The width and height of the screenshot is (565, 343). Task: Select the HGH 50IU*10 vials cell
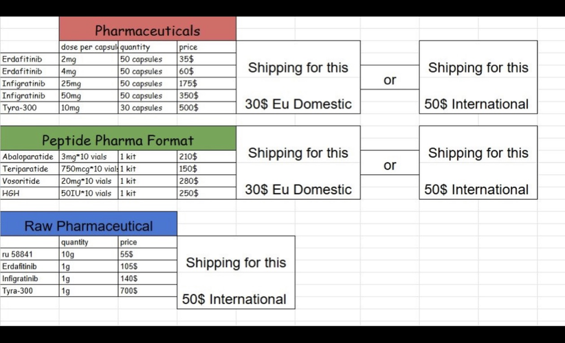click(x=89, y=193)
